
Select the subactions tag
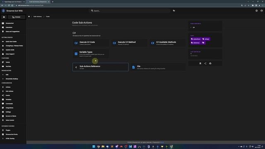196,39
